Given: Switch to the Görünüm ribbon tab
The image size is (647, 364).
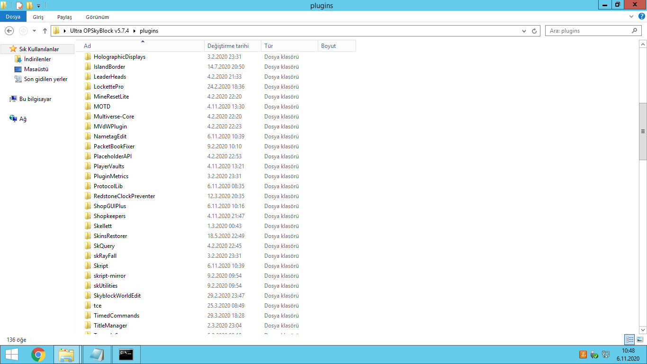Looking at the screenshot, I should pyautogui.click(x=98, y=17).
